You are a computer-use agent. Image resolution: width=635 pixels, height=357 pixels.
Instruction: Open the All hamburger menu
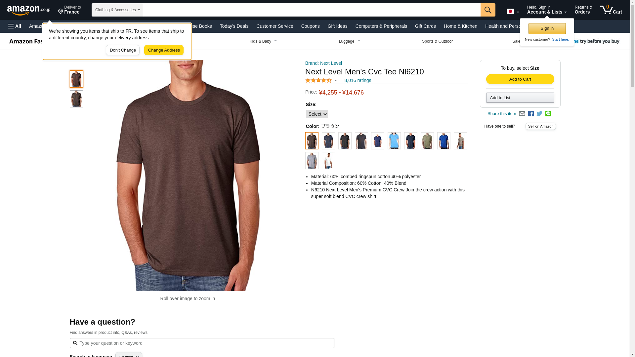click(15, 26)
